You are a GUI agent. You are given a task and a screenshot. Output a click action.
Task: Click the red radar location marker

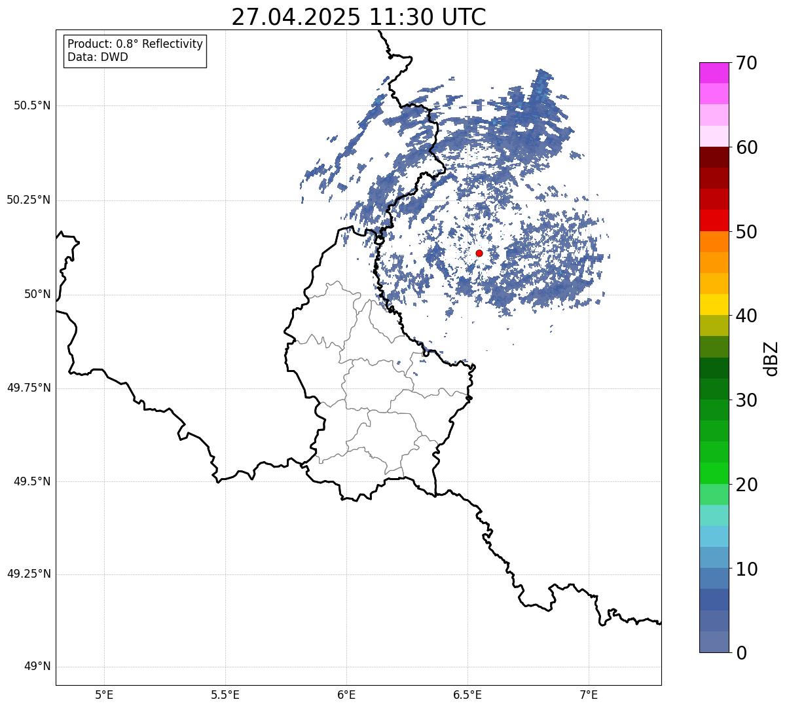[x=479, y=253]
